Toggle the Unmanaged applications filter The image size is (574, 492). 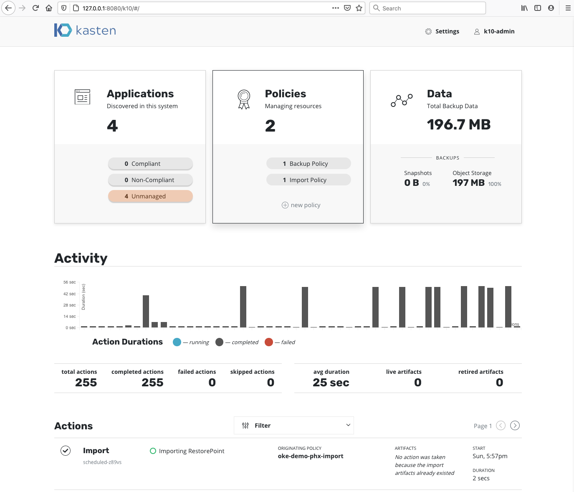pos(150,196)
